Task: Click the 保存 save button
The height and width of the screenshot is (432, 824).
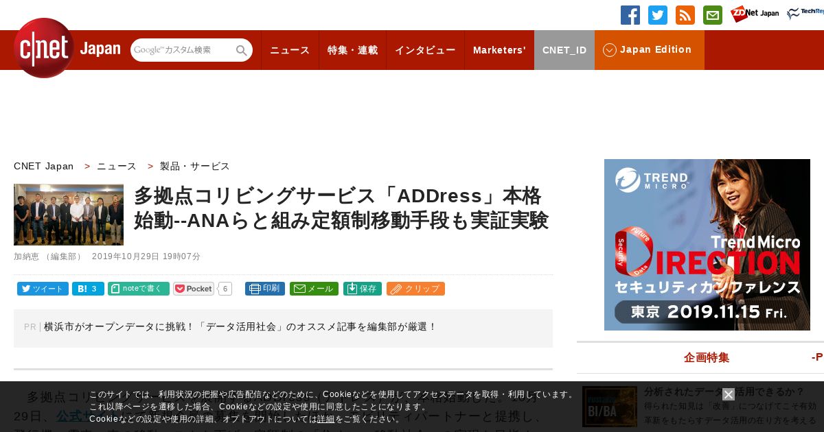Action: click(x=363, y=289)
